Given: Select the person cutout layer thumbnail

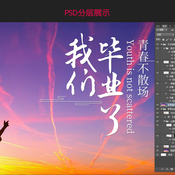Looking at the screenshot, I should 169,136.
